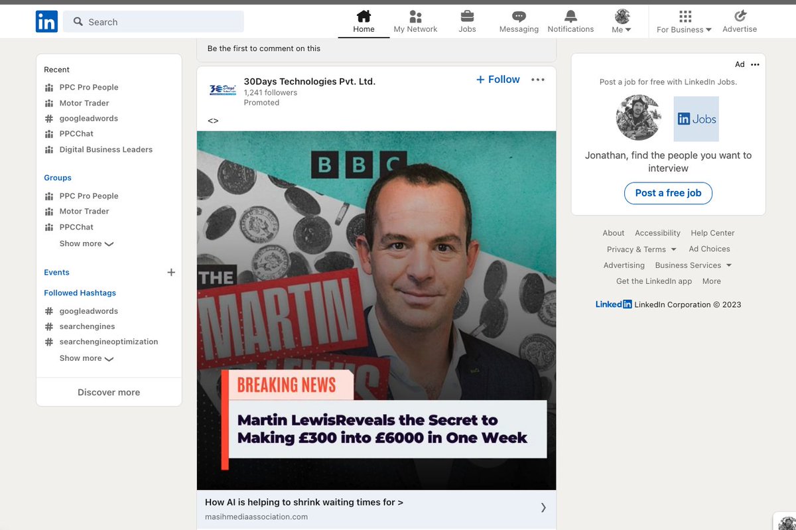Image resolution: width=796 pixels, height=530 pixels.
Task: Click the Recent heading text
Action: (56, 70)
